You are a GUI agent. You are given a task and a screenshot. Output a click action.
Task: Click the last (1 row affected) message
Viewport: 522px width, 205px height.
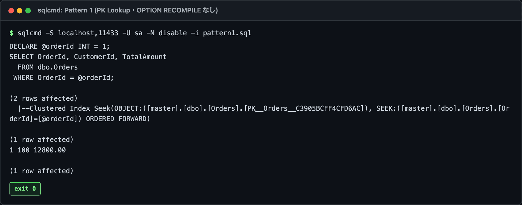point(42,171)
